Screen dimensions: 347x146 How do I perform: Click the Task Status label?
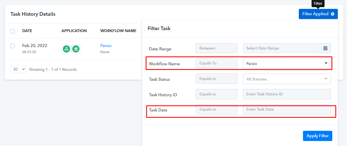(160, 79)
